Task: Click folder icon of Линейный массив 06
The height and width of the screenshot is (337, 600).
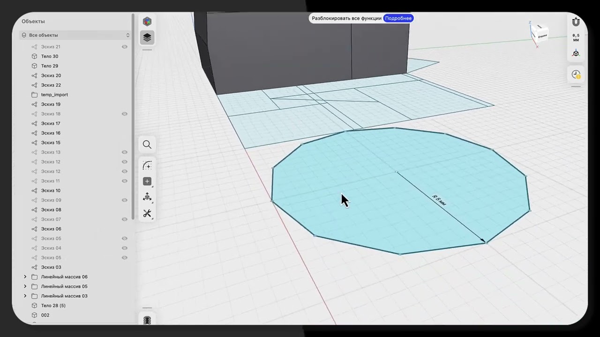Action: click(x=34, y=277)
